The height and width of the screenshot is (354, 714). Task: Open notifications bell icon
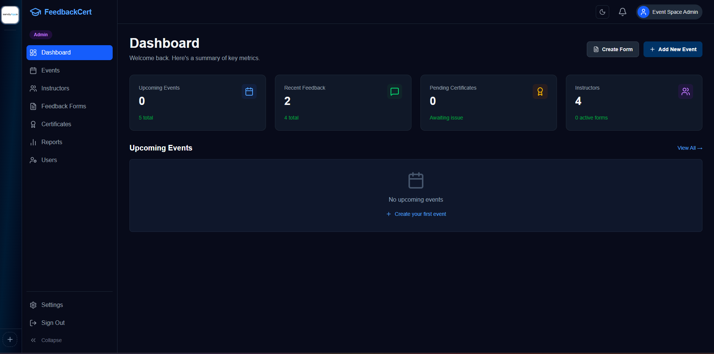click(622, 12)
